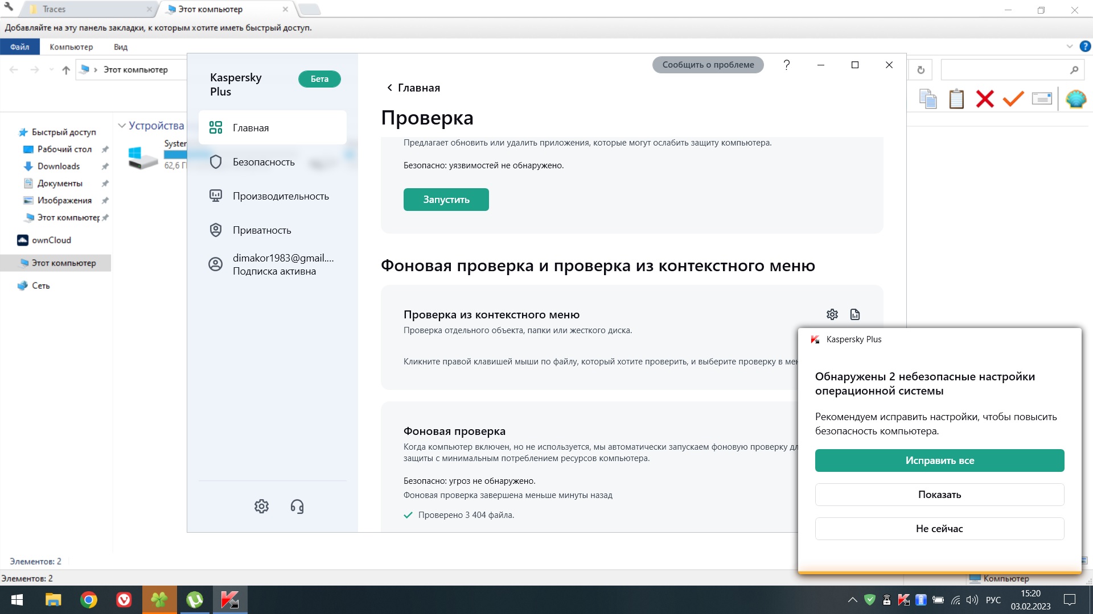The height and width of the screenshot is (614, 1093).
Task: Open the Файл ribbon tab
Action: (20, 47)
